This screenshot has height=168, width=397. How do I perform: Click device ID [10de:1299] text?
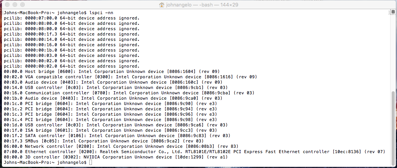pos(190,157)
